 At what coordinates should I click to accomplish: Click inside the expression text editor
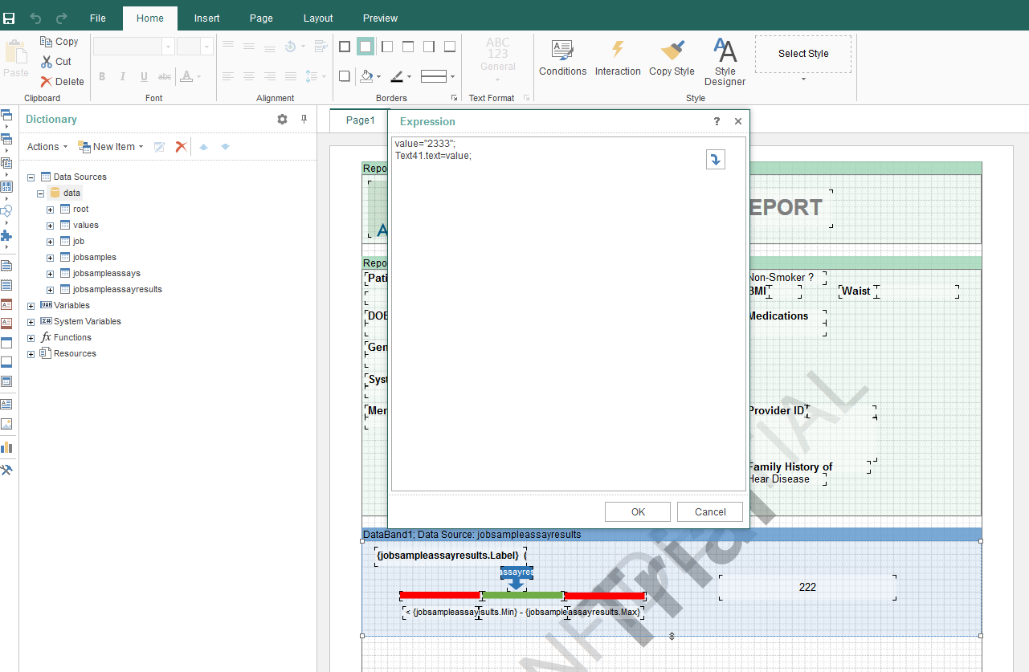click(568, 314)
